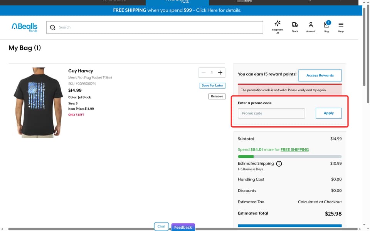
Task: Click the Size: S text
Action: (x=73, y=103)
